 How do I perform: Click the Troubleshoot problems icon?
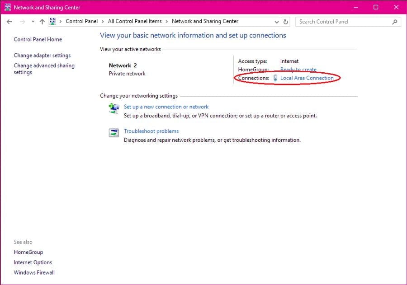[x=114, y=132]
